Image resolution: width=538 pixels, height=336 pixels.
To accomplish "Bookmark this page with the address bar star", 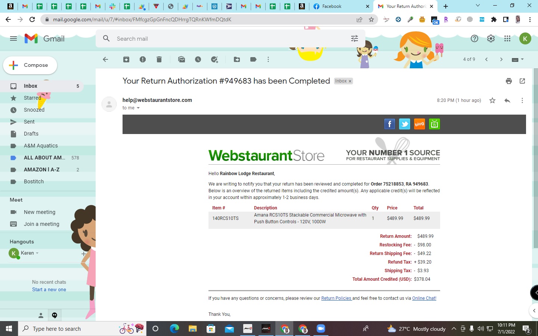I will pos(371,19).
